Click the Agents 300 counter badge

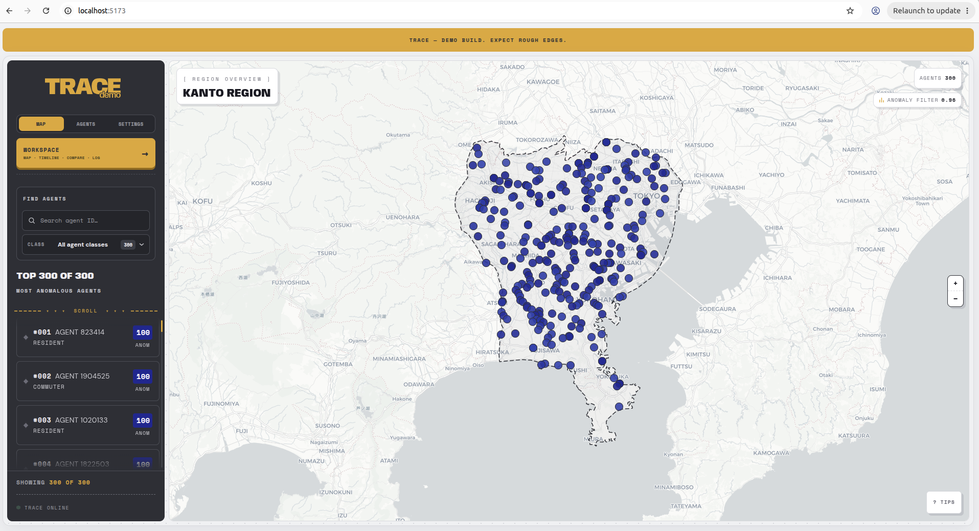click(x=938, y=78)
